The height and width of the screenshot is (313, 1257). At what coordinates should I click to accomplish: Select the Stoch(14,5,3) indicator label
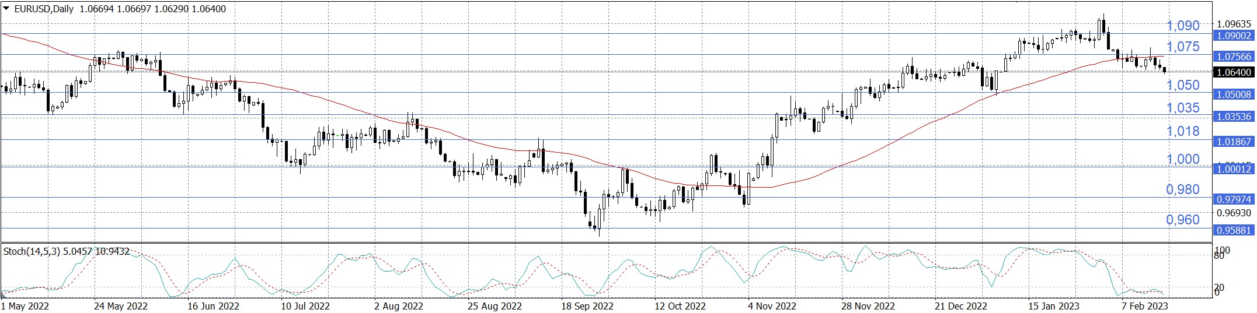31,251
